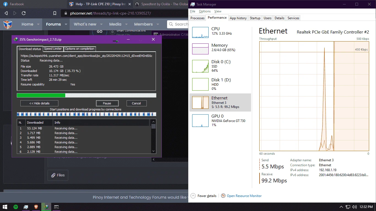This screenshot has height=211, width=376.
Task: Select the Download status tab
Action: pos(30,49)
